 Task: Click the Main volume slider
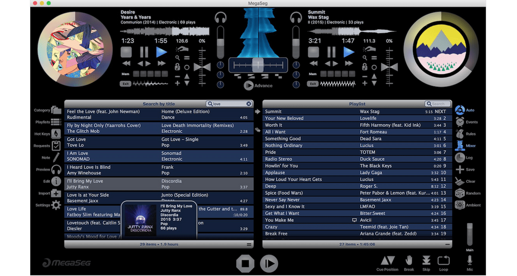coord(470,234)
